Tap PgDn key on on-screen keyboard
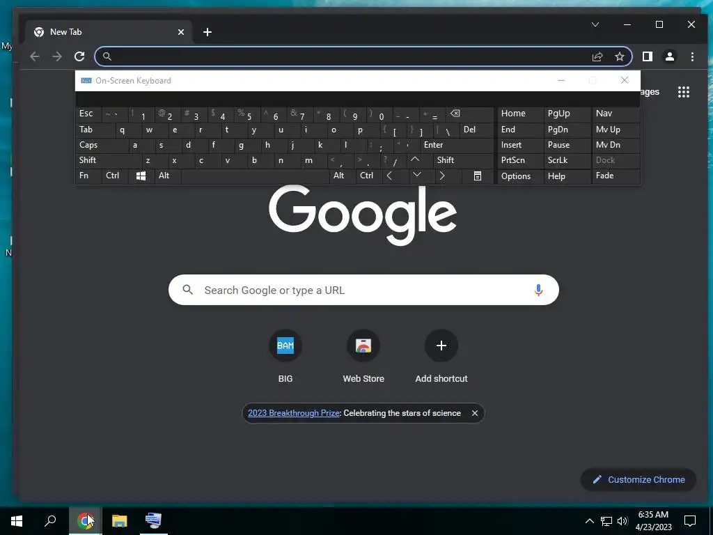The width and height of the screenshot is (713, 535). (567, 130)
